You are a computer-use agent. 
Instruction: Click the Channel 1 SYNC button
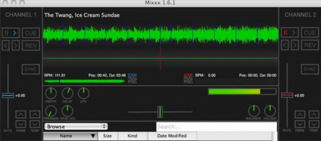click(31, 69)
